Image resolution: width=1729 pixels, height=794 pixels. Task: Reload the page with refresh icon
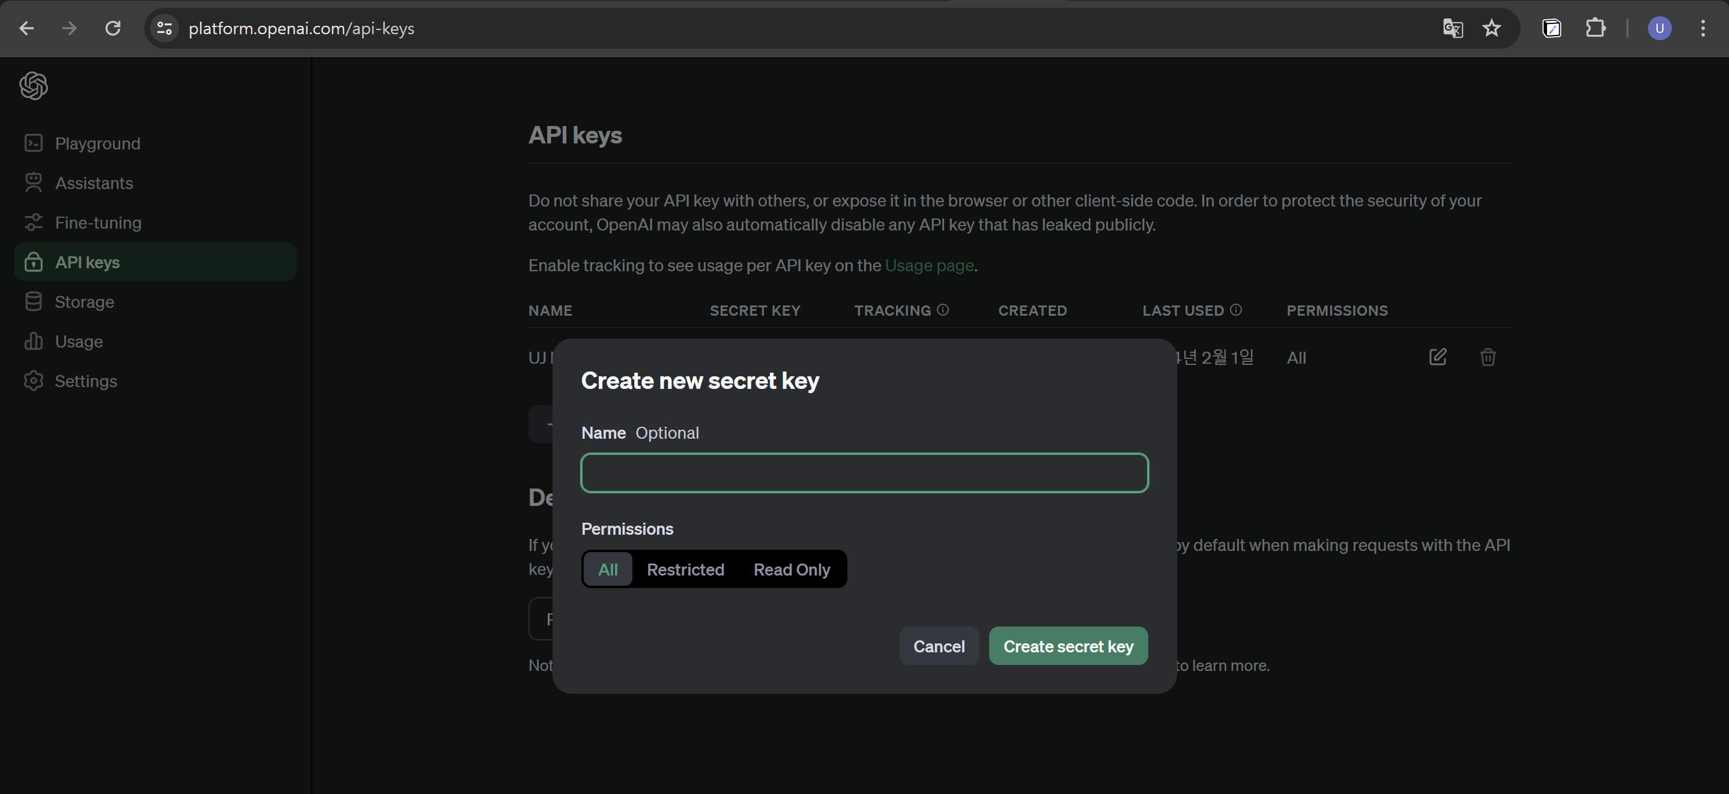(x=113, y=28)
